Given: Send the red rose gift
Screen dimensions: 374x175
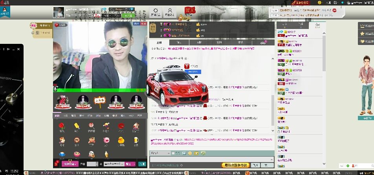Looking at the screenshot, I should point(62,126).
